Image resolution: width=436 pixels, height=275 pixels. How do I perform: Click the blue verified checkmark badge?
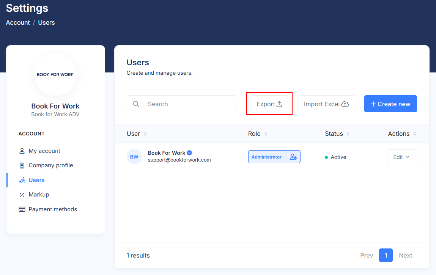point(189,152)
